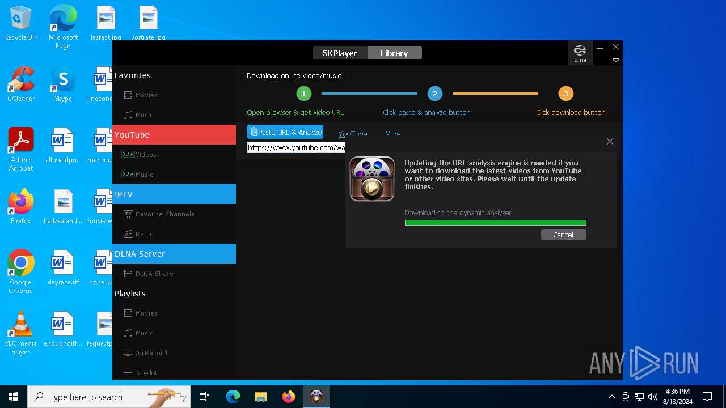Open Skype desktop shortcut
This screenshot has width=726, height=408.
[x=63, y=84]
